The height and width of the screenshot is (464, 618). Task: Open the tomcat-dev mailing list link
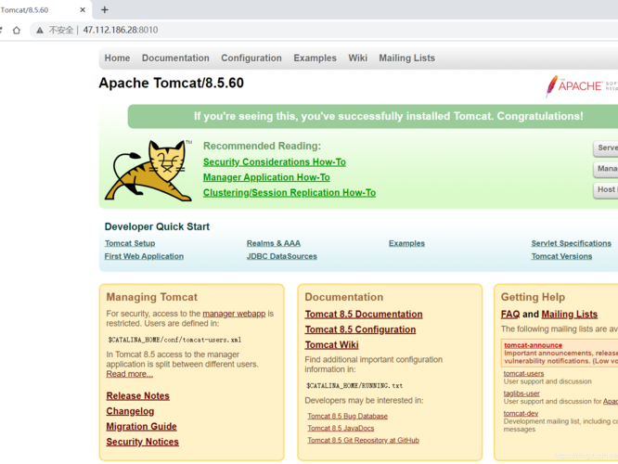[x=521, y=413]
